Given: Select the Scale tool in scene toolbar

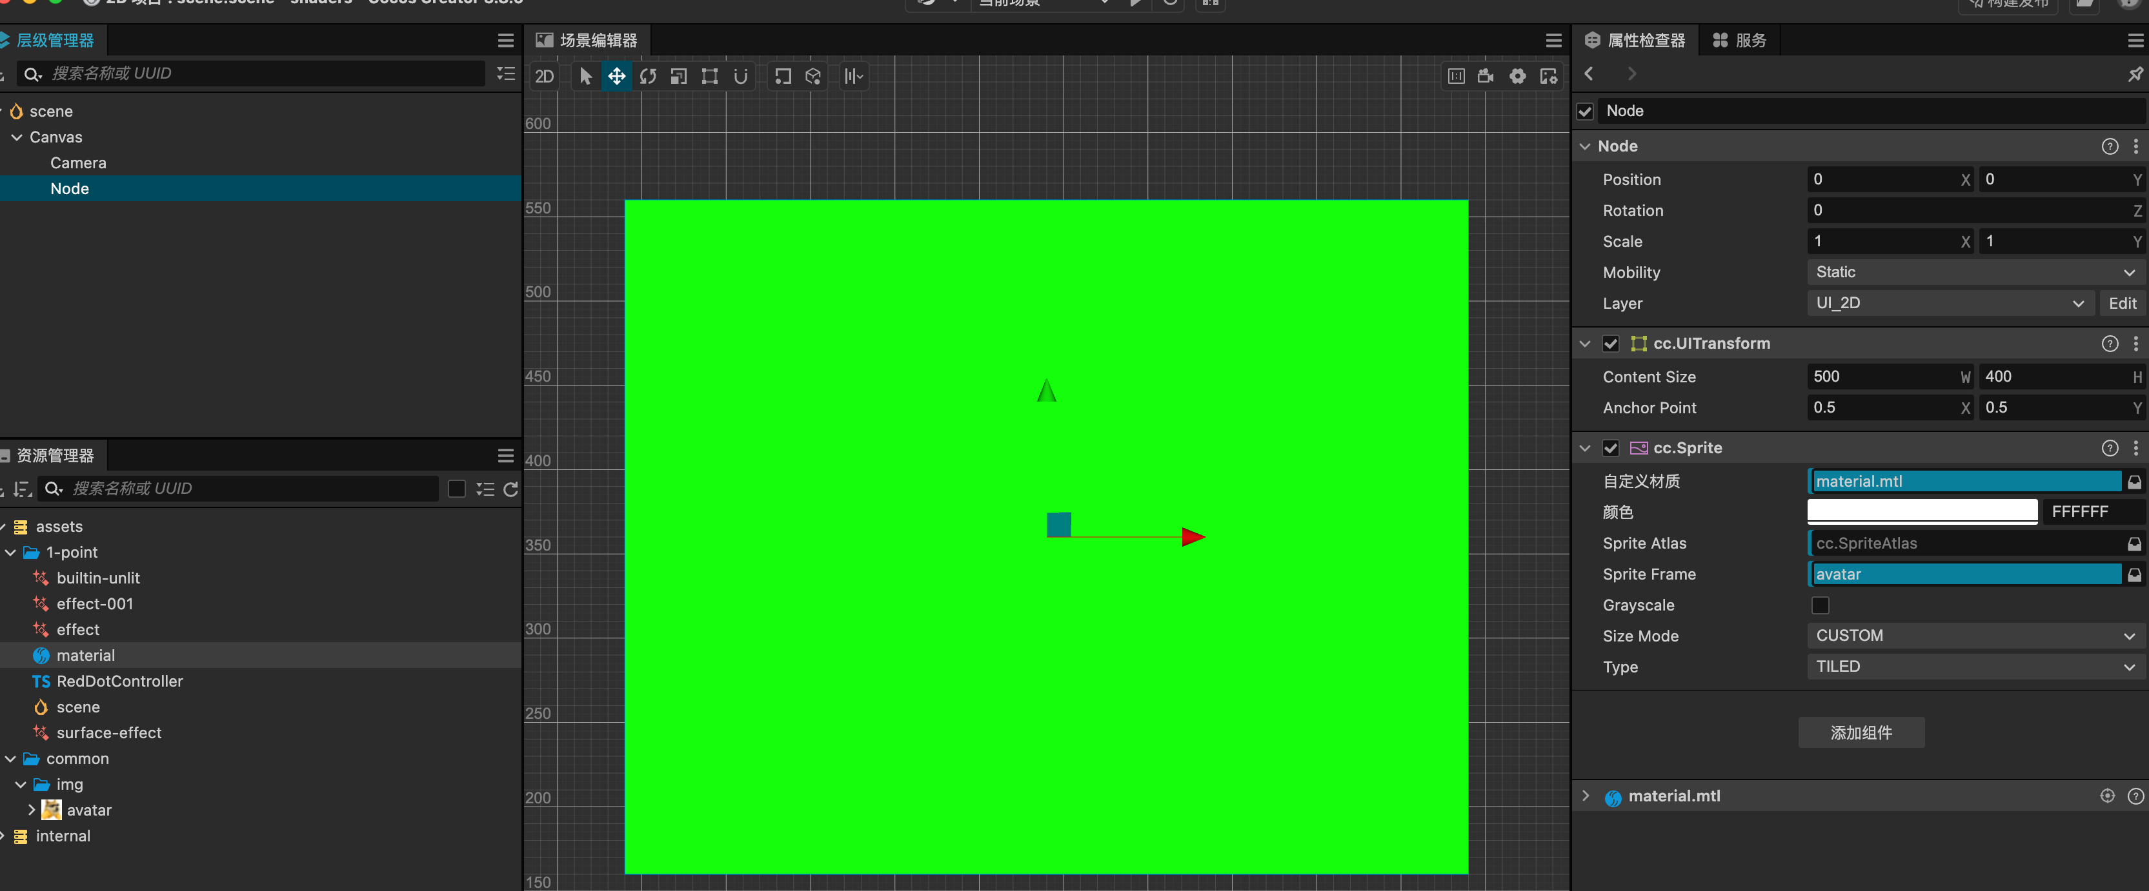Looking at the screenshot, I should [x=678, y=77].
